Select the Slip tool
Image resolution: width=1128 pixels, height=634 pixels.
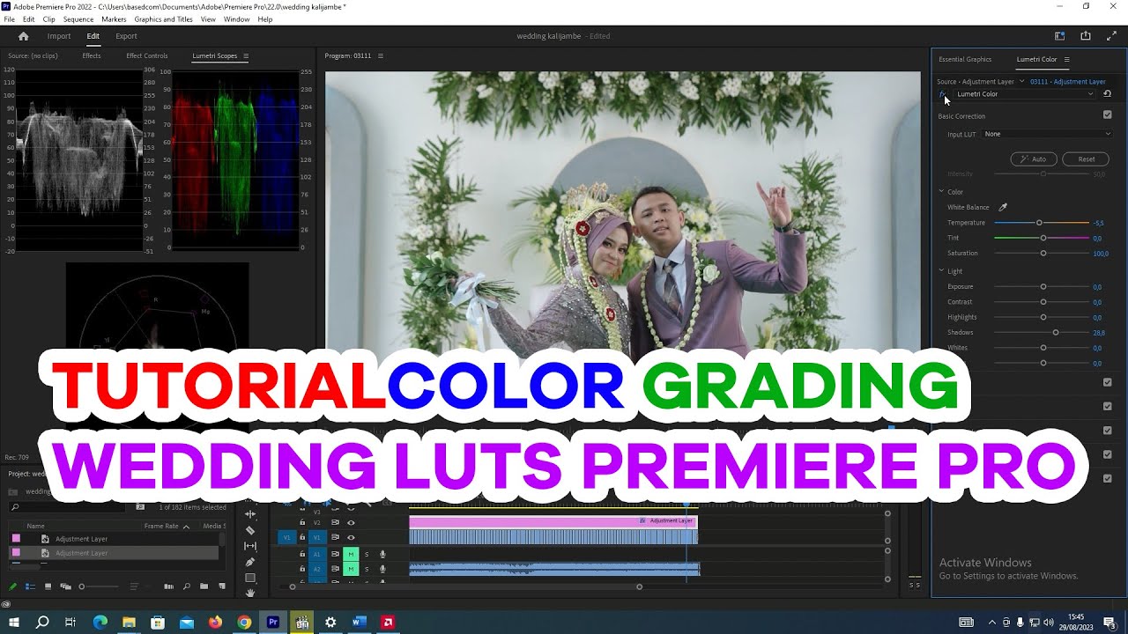[x=250, y=546]
